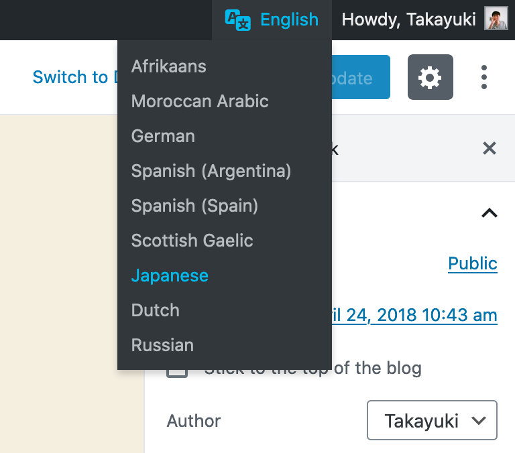The width and height of the screenshot is (515, 453).
Task: Click the translate language switcher icon
Action: [x=238, y=20]
